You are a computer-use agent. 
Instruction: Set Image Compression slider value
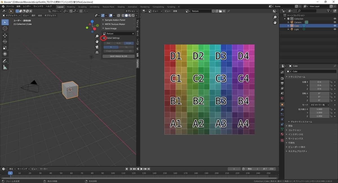[x=118, y=51]
